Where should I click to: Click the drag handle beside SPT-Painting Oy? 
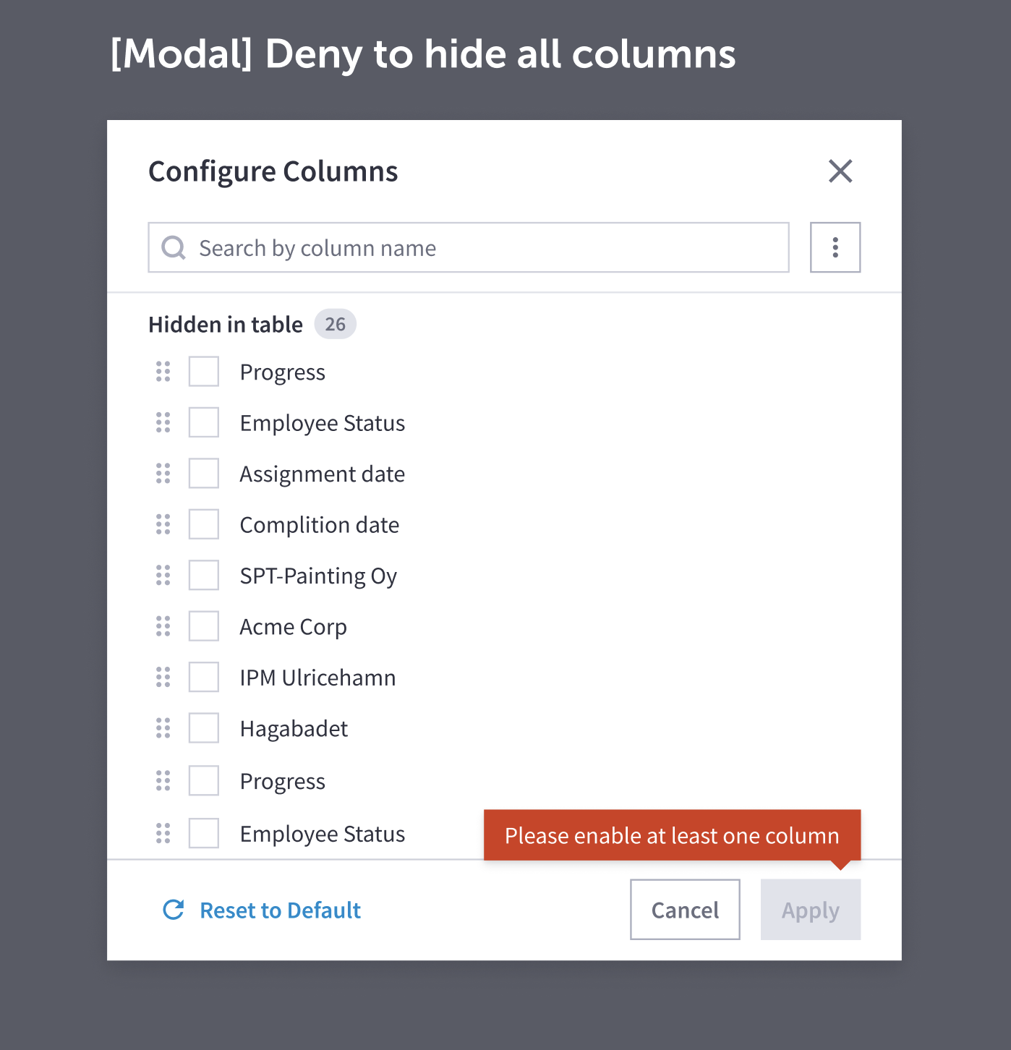pyautogui.click(x=162, y=575)
